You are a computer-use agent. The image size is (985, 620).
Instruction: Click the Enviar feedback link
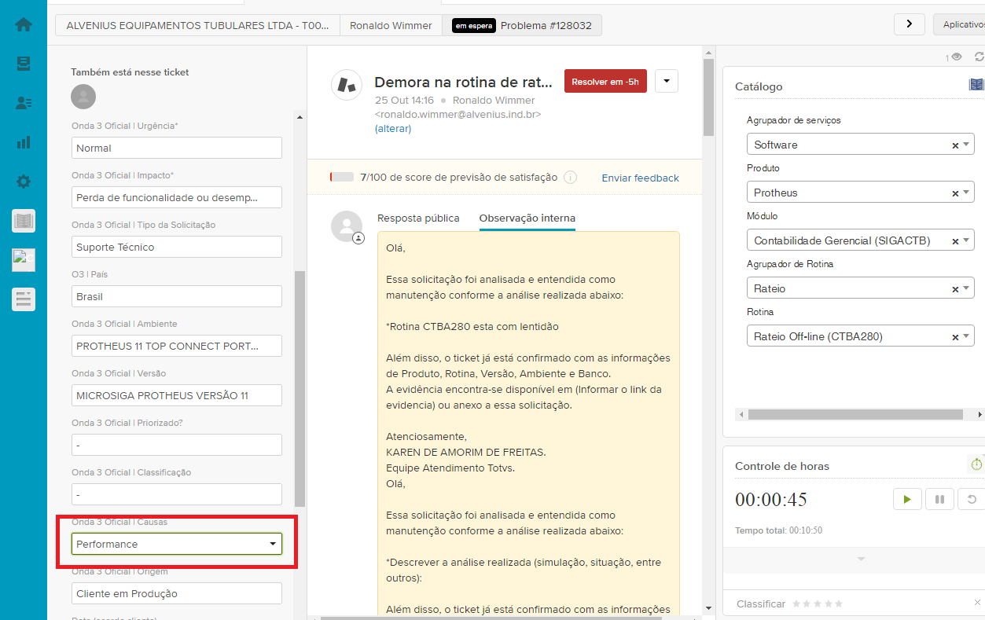[641, 178]
